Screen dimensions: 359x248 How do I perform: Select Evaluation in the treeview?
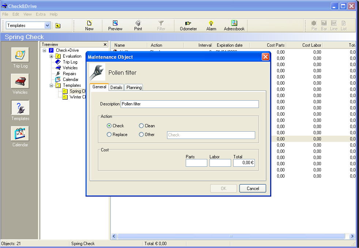click(x=72, y=56)
